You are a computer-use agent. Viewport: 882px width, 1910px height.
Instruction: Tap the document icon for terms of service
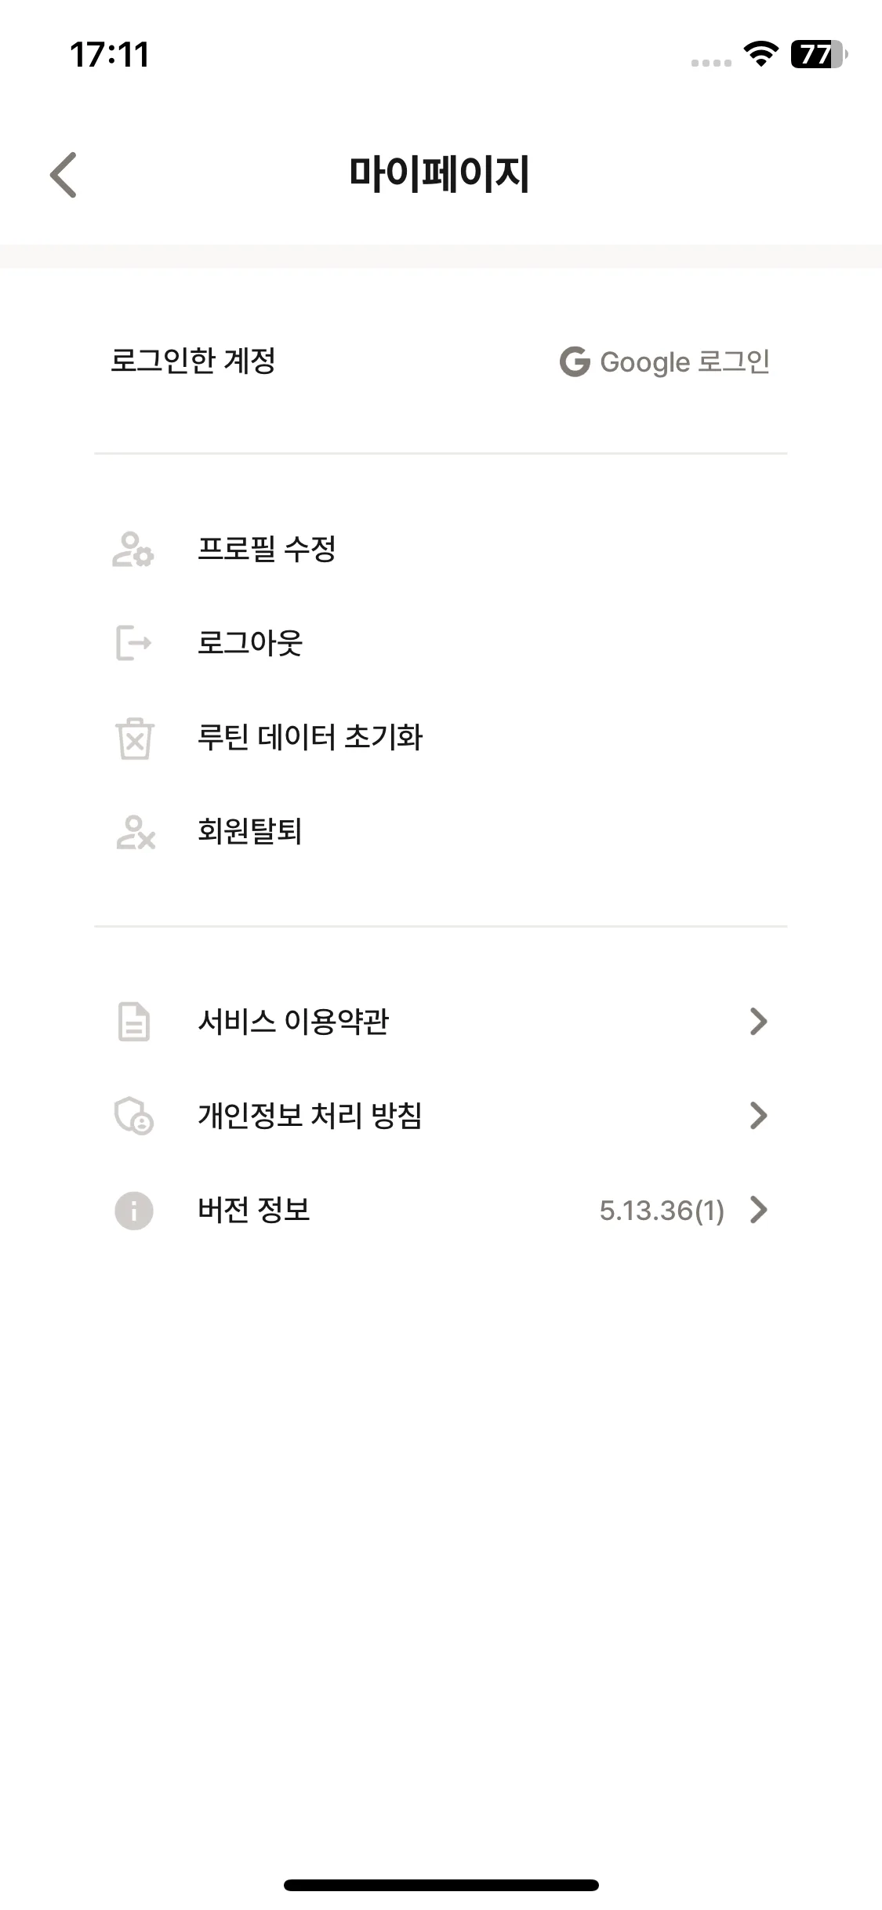(x=134, y=1022)
